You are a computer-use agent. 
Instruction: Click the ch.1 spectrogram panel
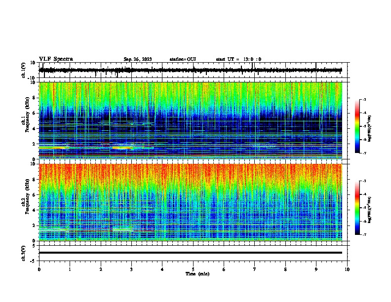pos(191,120)
